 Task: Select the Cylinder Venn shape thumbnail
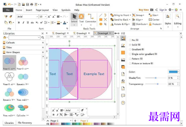(23, 110)
